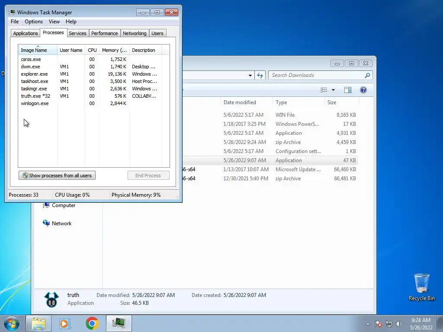Screen dimensions: 443x332
Task: Select the Windows PowerS... file row
Action: coord(270,124)
